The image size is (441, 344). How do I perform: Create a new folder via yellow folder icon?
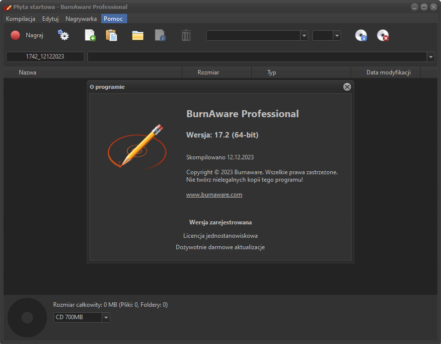(x=138, y=36)
